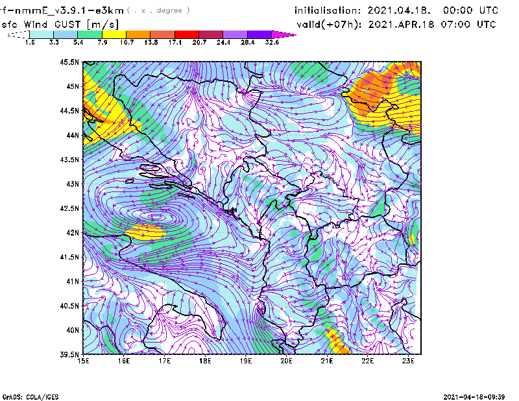Image resolution: width=519 pixels, height=401 pixels.
Task: Click the "16E" longitude label
Action: (124, 361)
